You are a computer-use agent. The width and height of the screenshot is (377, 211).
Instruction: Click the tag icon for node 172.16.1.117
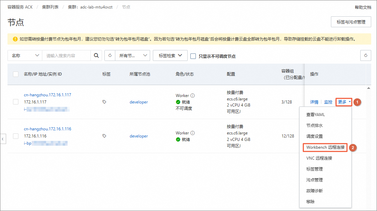[x=104, y=102]
